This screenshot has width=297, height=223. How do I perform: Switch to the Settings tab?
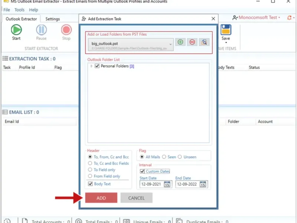pyautogui.click(x=53, y=19)
